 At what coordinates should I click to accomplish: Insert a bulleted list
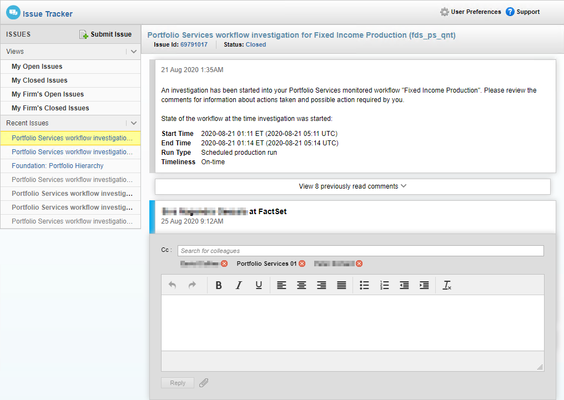click(364, 285)
